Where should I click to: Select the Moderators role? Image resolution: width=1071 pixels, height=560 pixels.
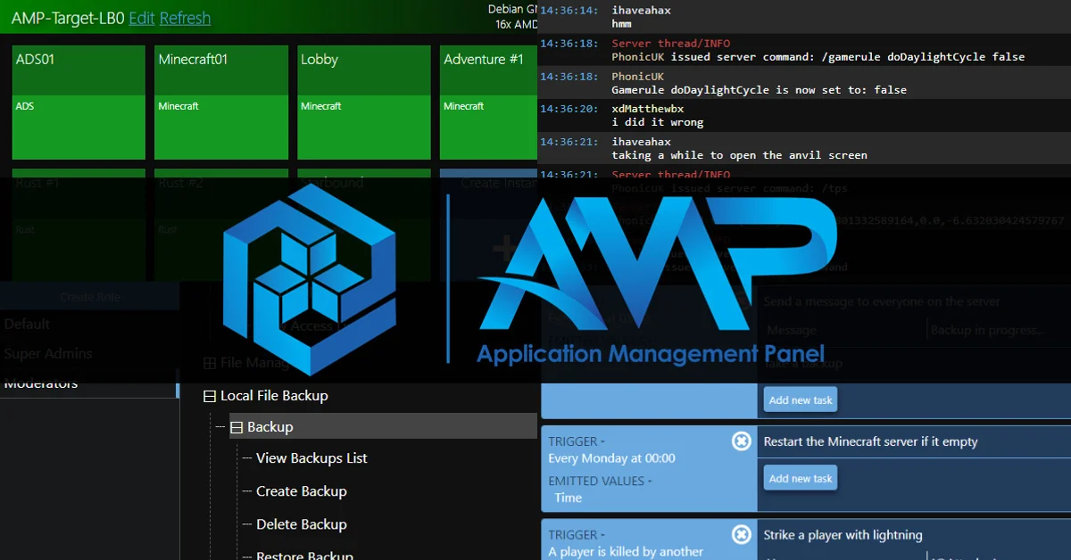point(40,383)
